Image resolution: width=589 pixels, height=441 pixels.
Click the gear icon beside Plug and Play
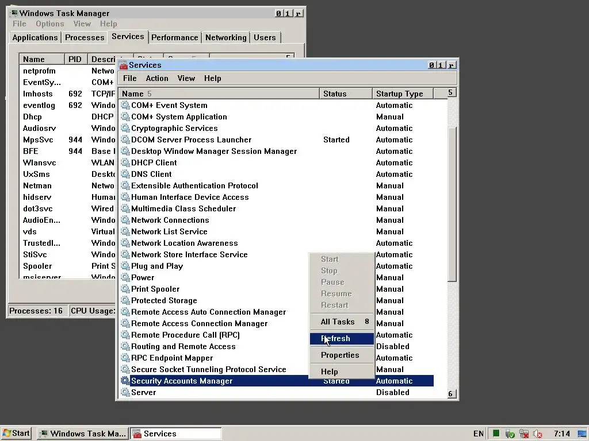tap(125, 266)
